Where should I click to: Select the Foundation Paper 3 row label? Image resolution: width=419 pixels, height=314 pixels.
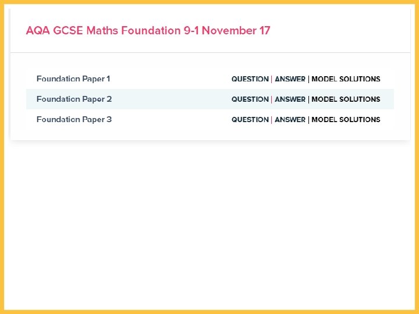(74, 120)
